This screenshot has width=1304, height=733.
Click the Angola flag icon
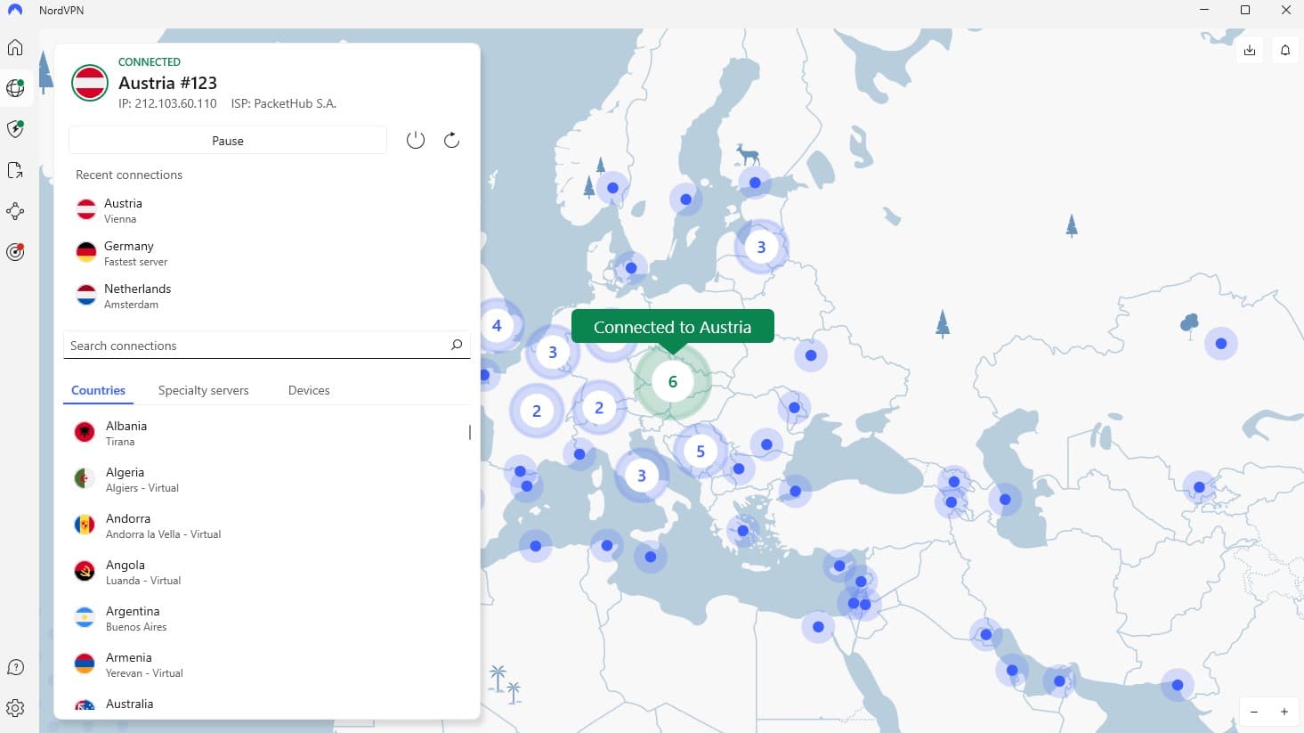point(85,572)
